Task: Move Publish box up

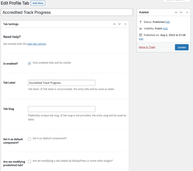Action: (176, 12)
